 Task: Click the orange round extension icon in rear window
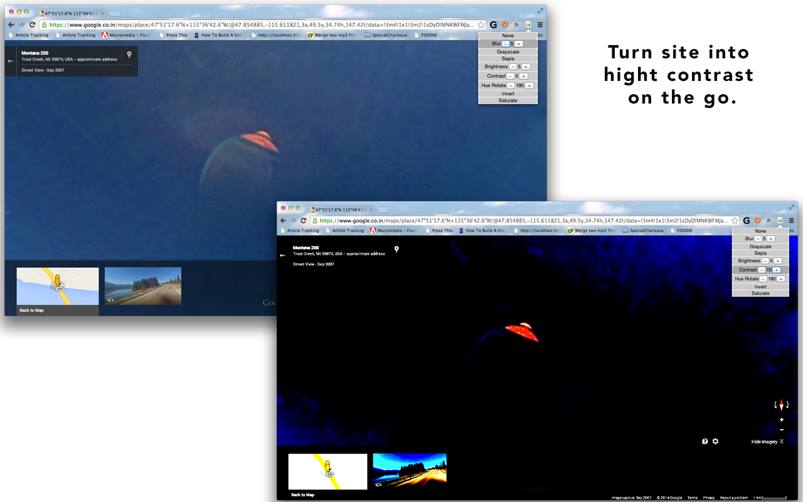pos(505,24)
